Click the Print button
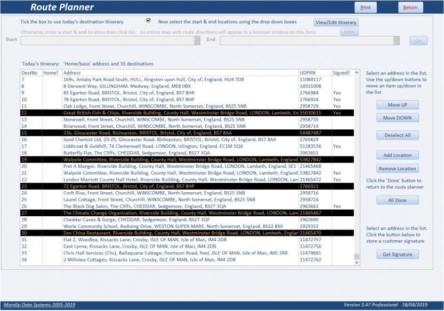The width and height of the screenshot is (444, 311). [365, 7]
